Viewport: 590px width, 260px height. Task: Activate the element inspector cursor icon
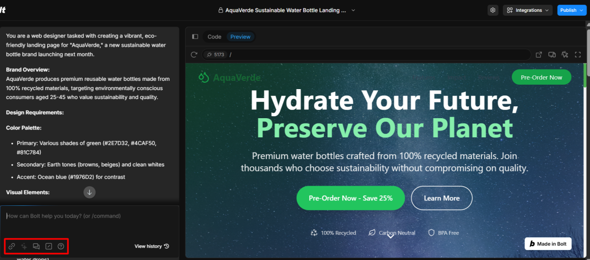565,55
